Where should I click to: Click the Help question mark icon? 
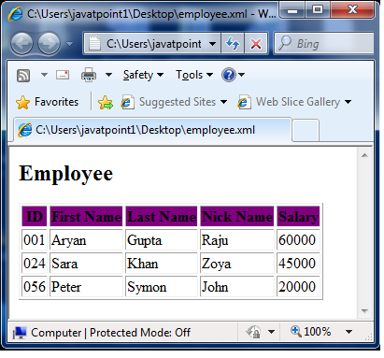[x=229, y=75]
